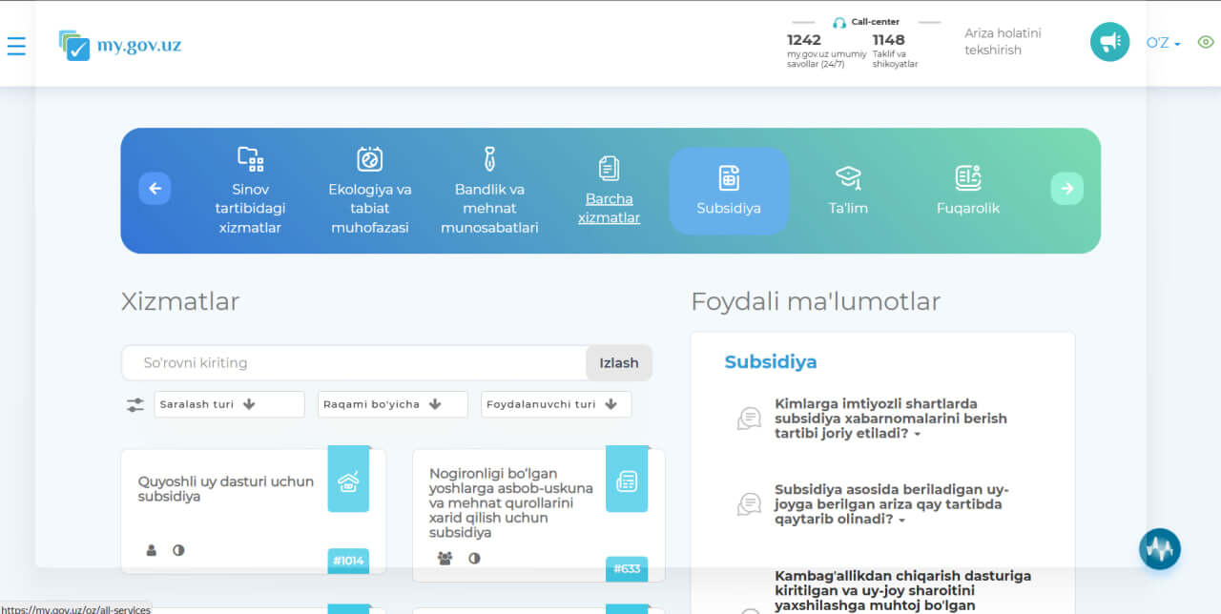Click the solar house icon on Quyoshli uy card
Image resolution: width=1221 pixels, height=614 pixels.
(348, 481)
